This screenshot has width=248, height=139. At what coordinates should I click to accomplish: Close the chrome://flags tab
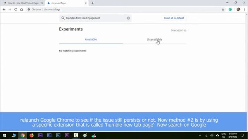click(86, 3)
